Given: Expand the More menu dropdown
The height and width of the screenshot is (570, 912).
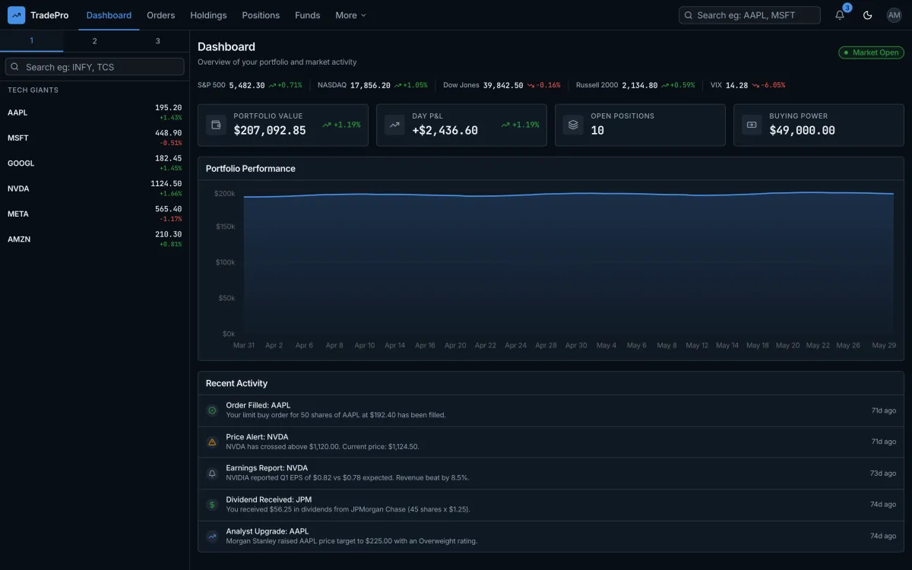Looking at the screenshot, I should click(x=350, y=15).
